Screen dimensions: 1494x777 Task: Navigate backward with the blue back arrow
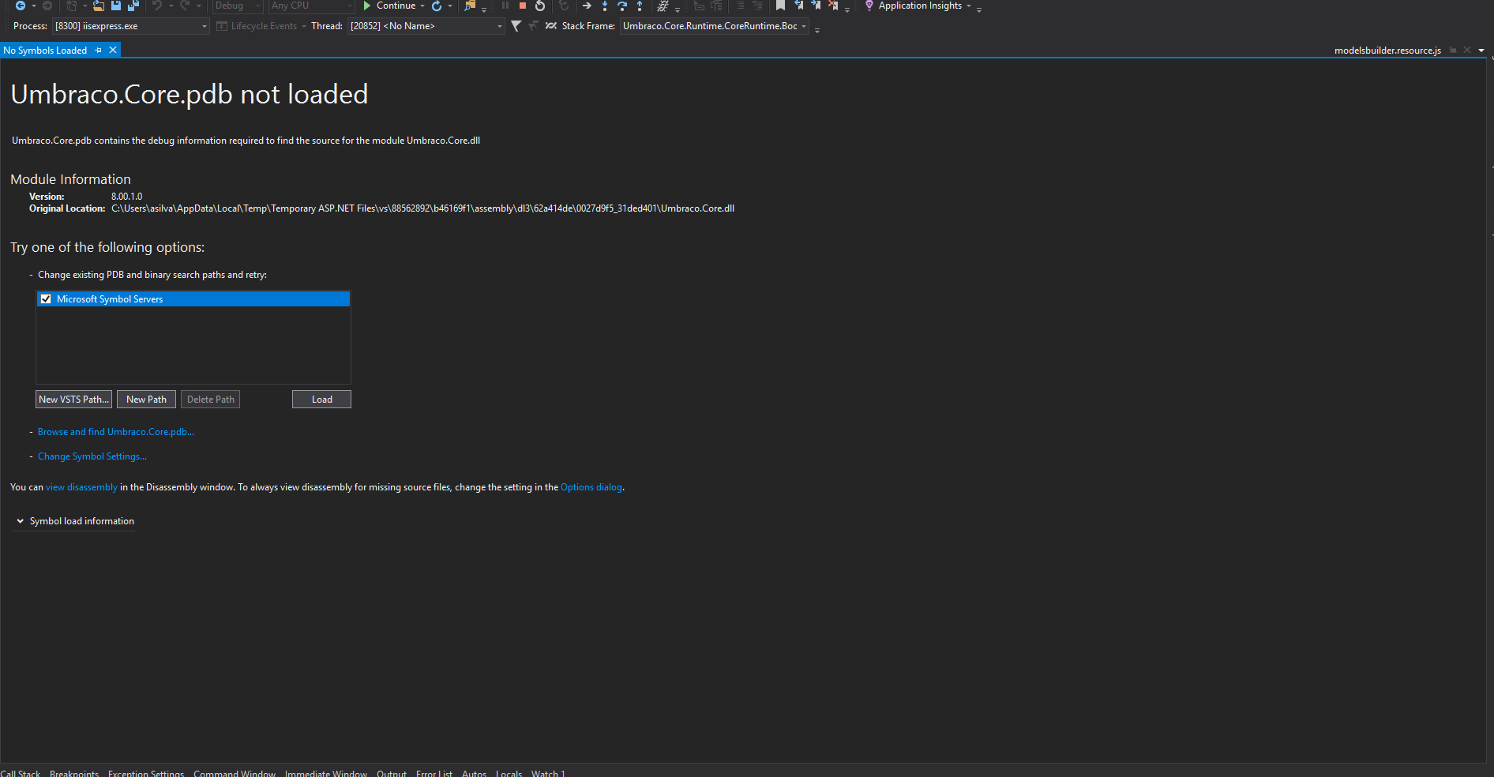pos(21,6)
